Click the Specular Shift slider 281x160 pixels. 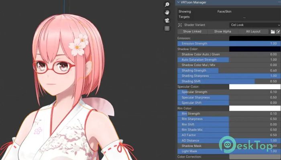point(229,103)
